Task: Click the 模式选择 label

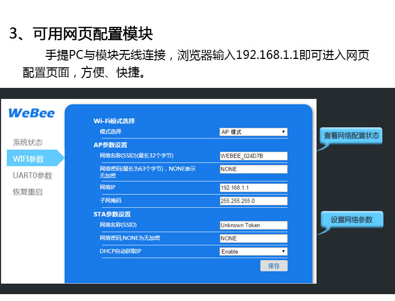Action: pos(111,132)
